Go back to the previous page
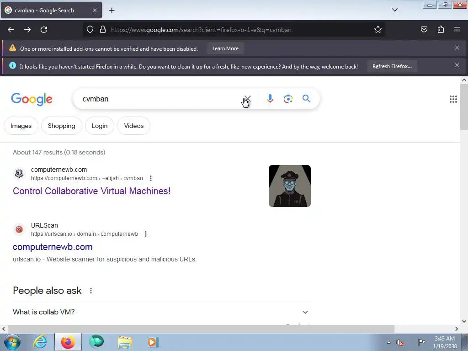Viewport: 468px width, 351px height. [11, 30]
